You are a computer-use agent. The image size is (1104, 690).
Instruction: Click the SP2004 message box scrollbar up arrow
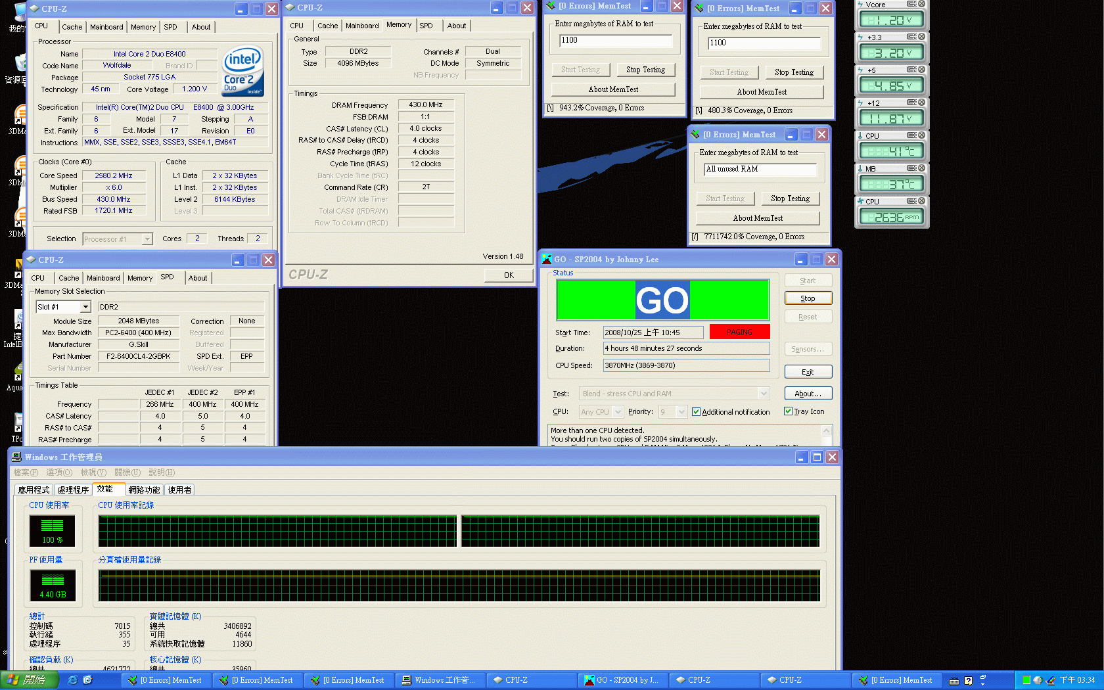tap(827, 431)
